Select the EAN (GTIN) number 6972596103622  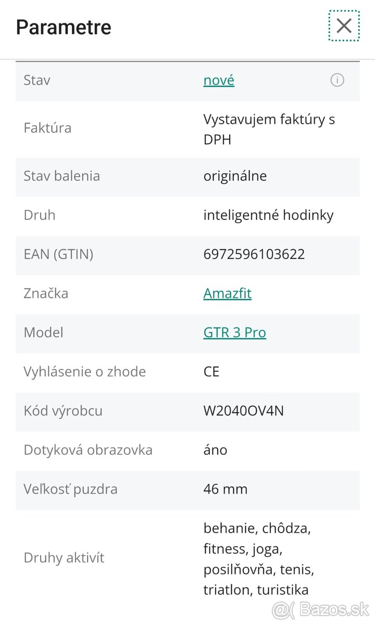253,254
